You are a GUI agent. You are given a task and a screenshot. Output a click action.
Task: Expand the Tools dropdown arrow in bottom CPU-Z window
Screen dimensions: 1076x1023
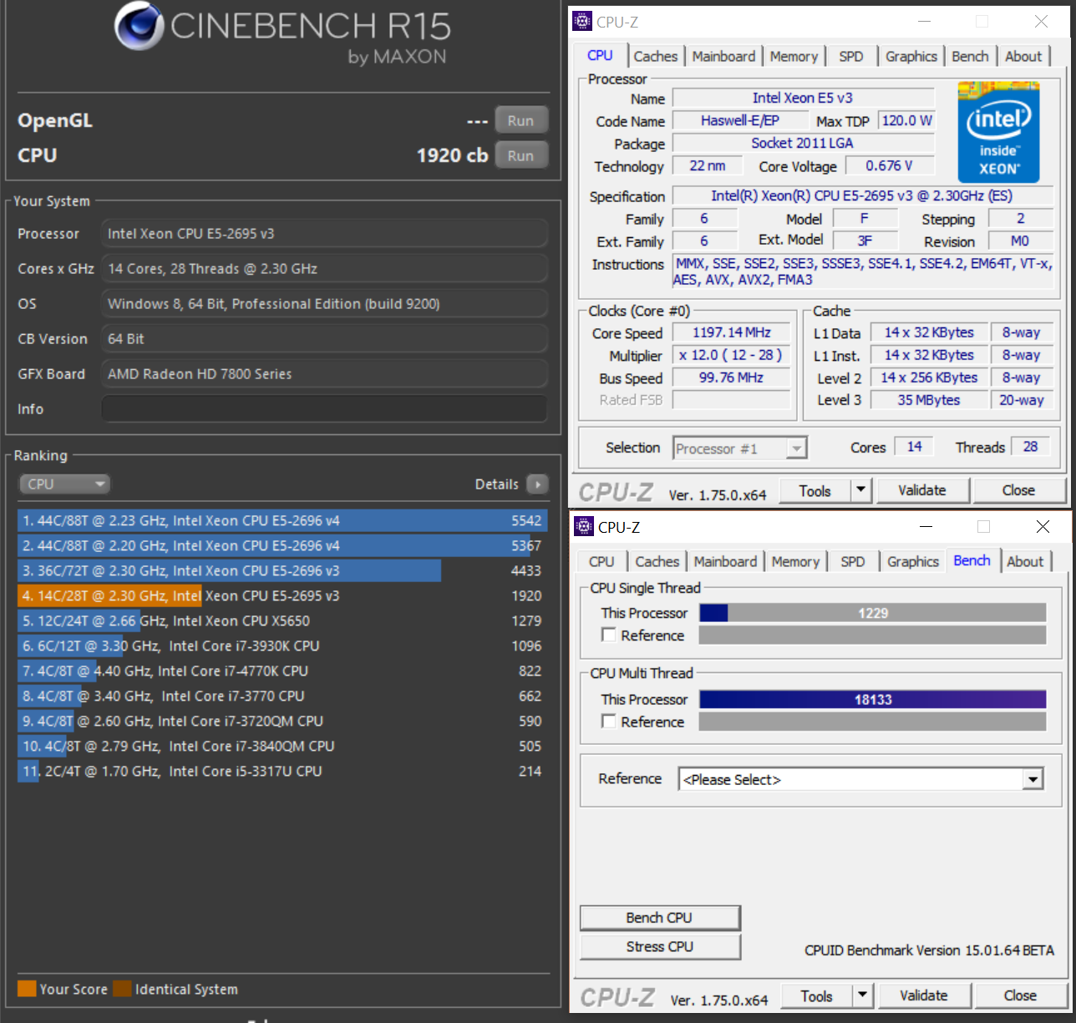(862, 995)
